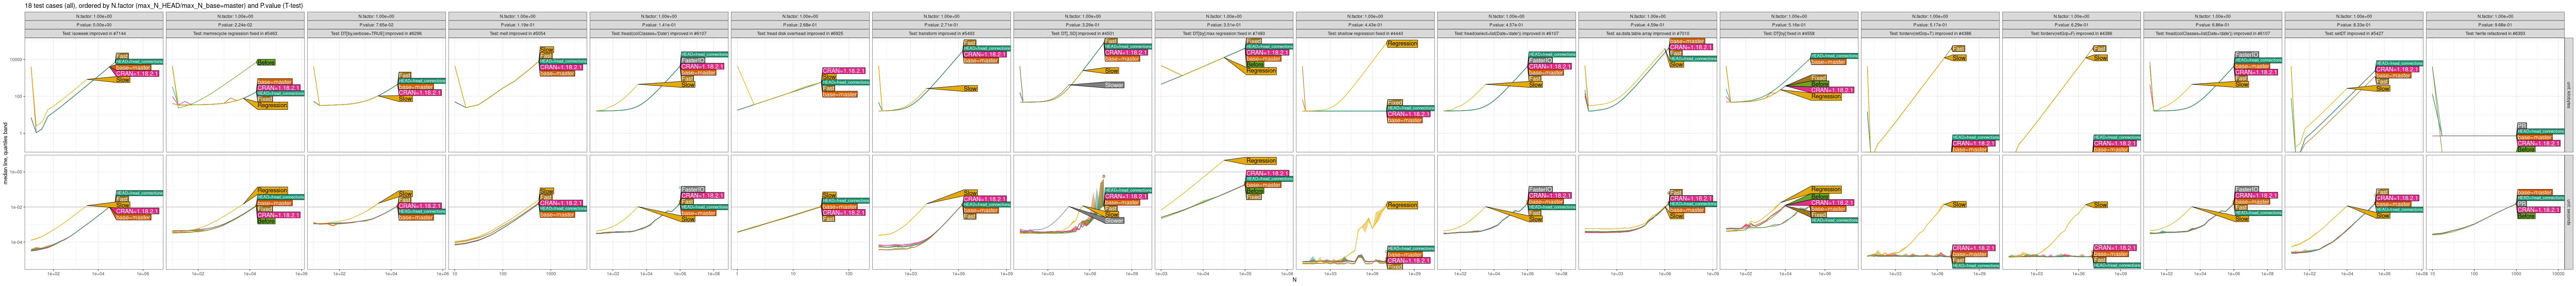
Task: Click the gray "Slower" label in DT[,.SD] kilobytes panel
Action: coord(1113,85)
